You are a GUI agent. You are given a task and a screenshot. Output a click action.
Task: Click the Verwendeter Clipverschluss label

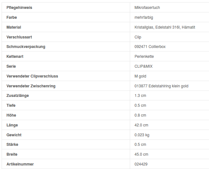32,76
